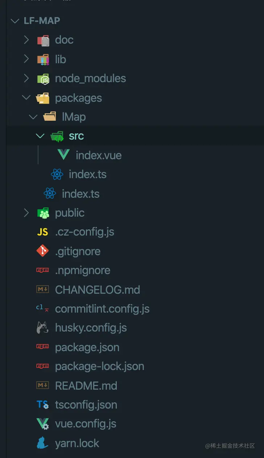
Task: Click the node_modules green js folder icon
Action: coord(42,78)
